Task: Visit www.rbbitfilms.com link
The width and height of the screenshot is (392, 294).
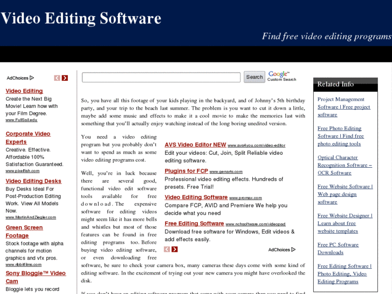Action: [x=24, y=264]
